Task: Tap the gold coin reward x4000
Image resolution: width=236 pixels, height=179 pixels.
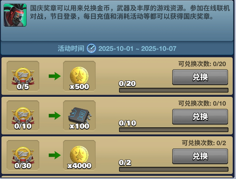Action: tap(79, 155)
